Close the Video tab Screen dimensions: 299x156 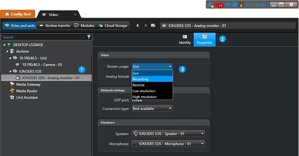[75, 14]
